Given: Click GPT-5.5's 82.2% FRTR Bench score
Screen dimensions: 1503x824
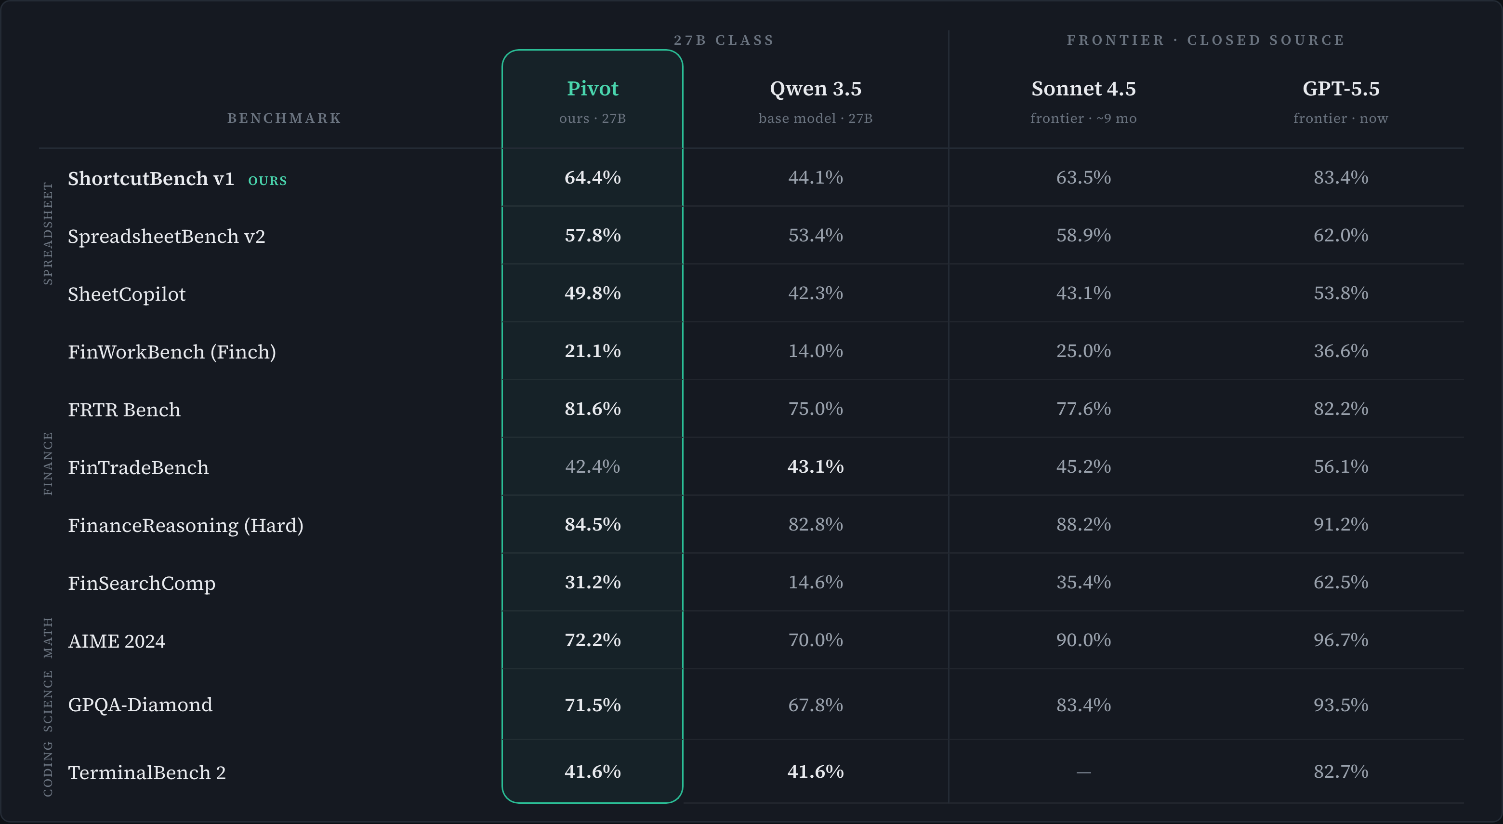Looking at the screenshot, I should coord(1341,409).
